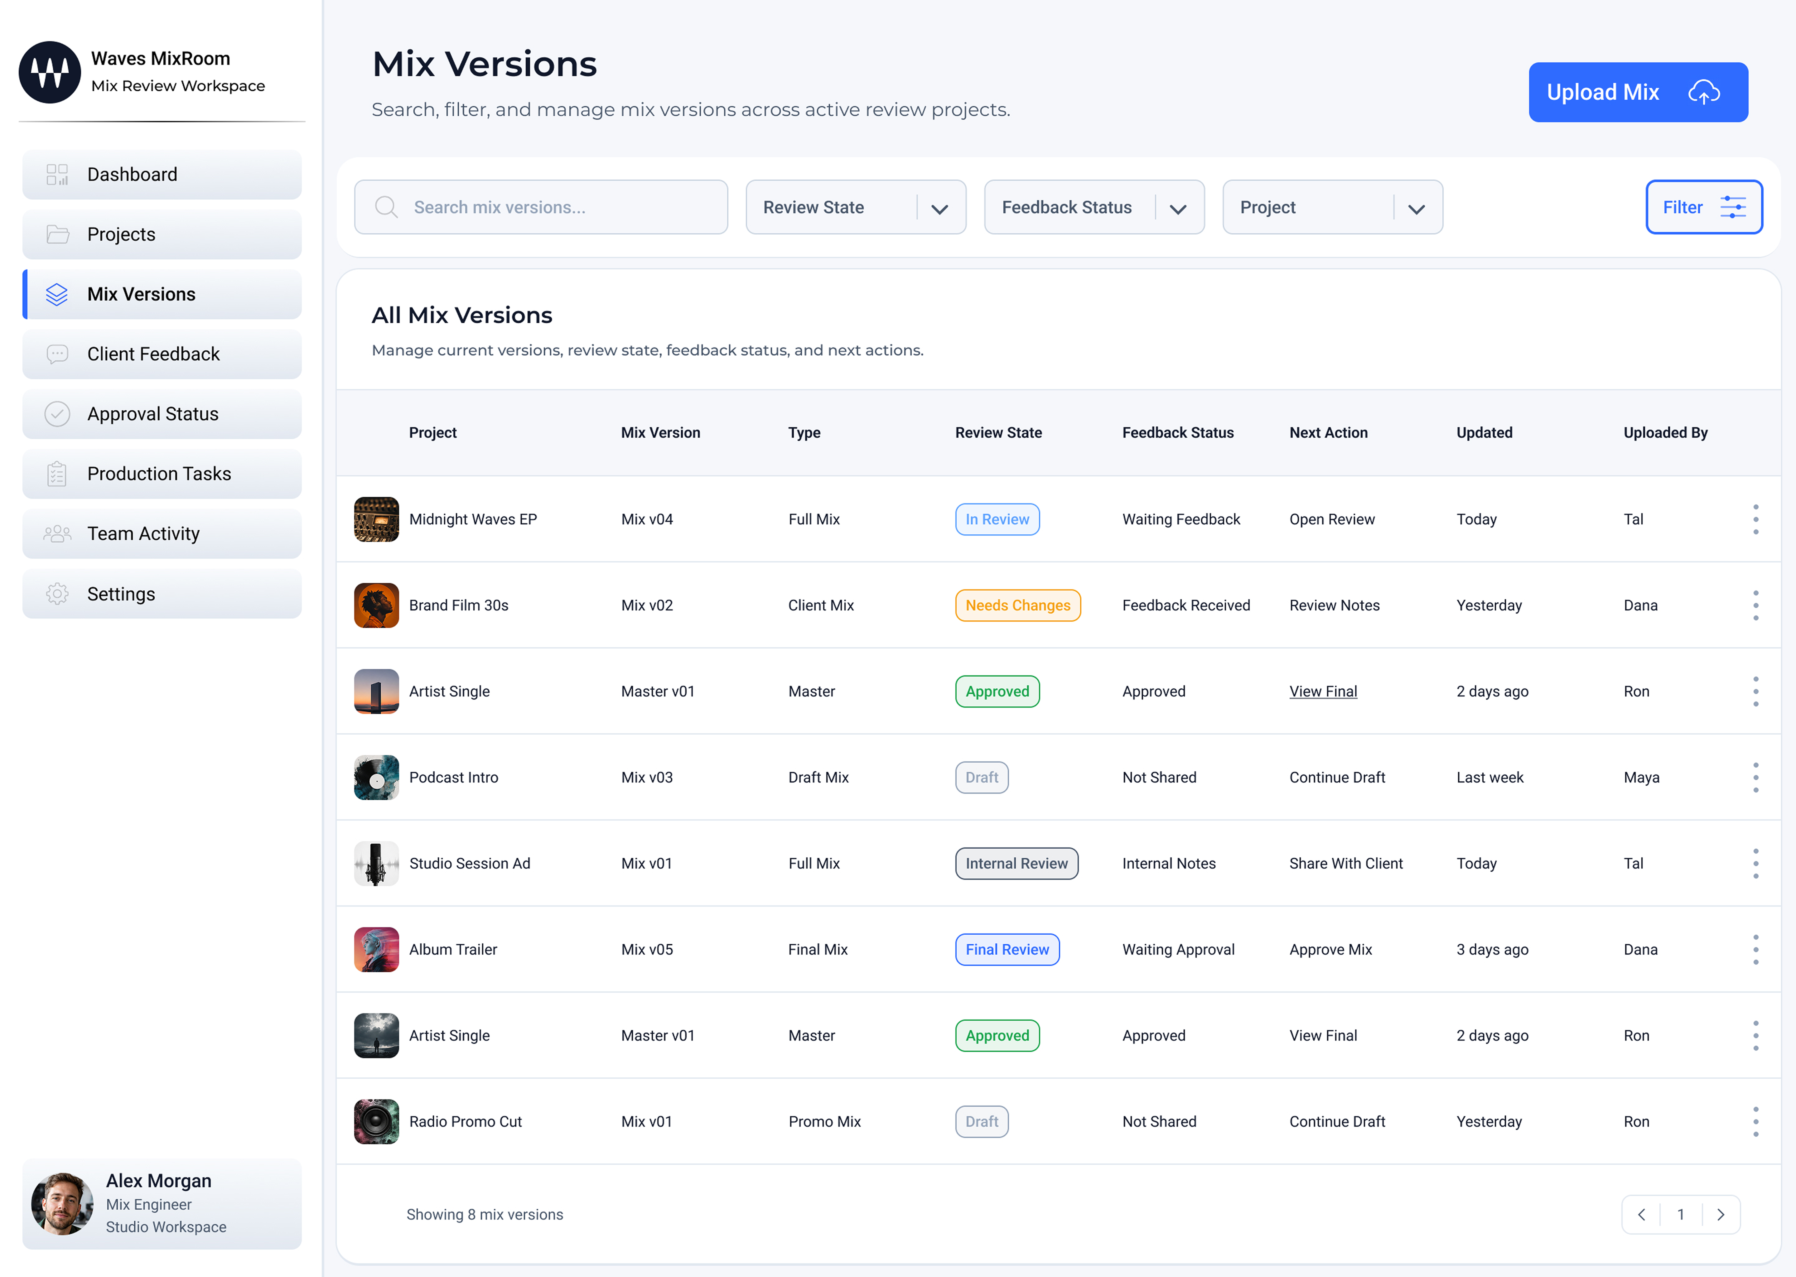Screen dimensions: 1796x1277
Task: Click the "Review Notes" next action
Action: pos(1335,605)
